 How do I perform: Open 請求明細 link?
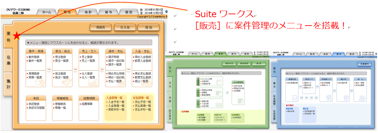pos(113,57)
